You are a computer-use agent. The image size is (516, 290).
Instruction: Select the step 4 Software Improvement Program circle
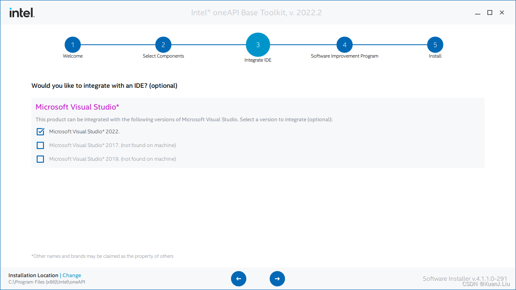[345, 45]
